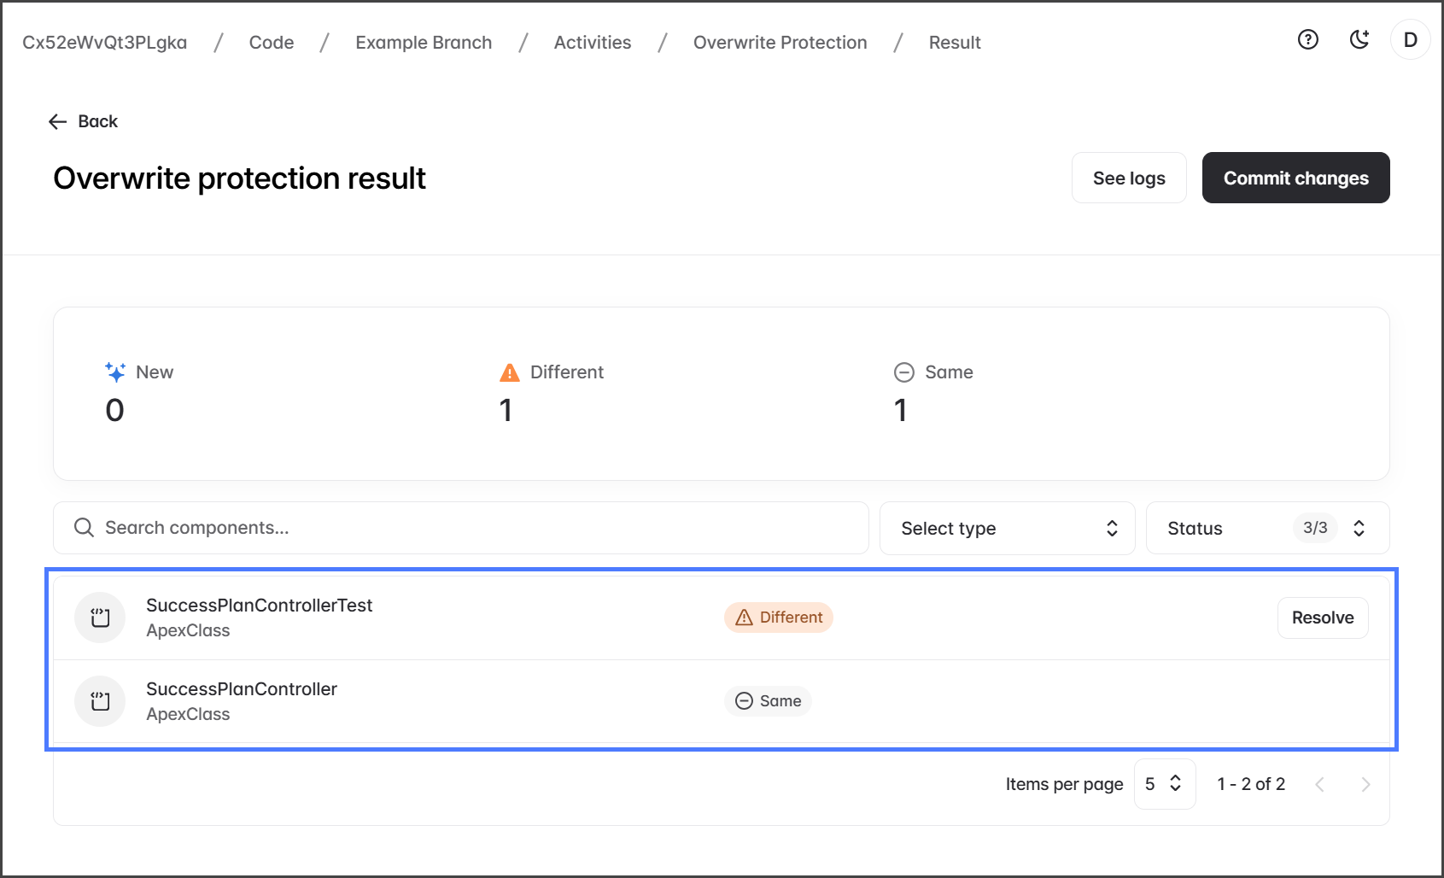Change items per page dropdown
Image resolution: width=1444 pixels, height=878 pixels.
(x=1164, y=784)
